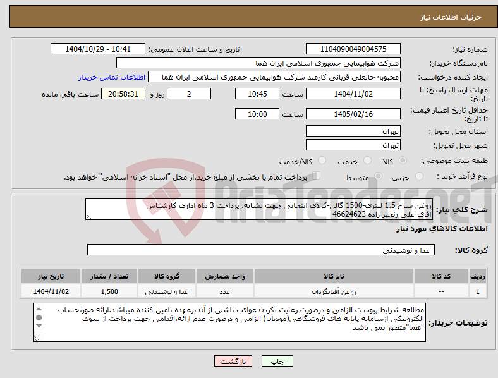Image resolution: width=498 pixels, height=378 pixels.
Task: Click the remaining time field 20:58:31
Action: (x=123, y=94)
